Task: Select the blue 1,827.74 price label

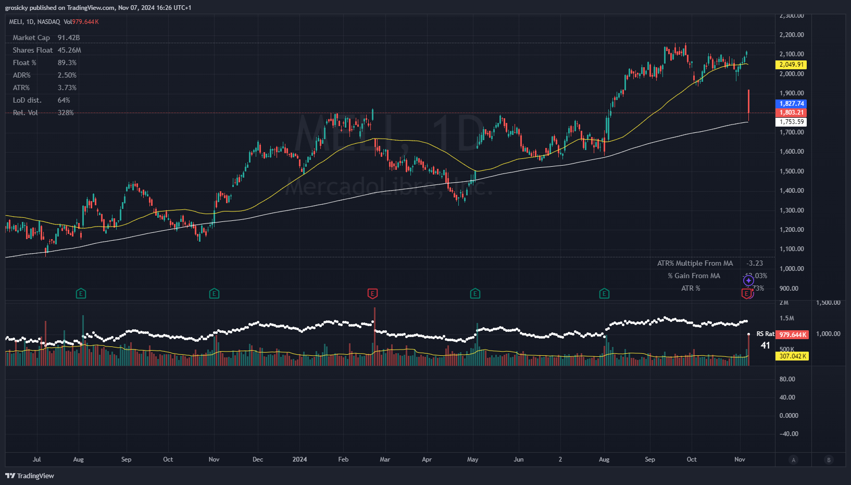Action: [791, 104]
